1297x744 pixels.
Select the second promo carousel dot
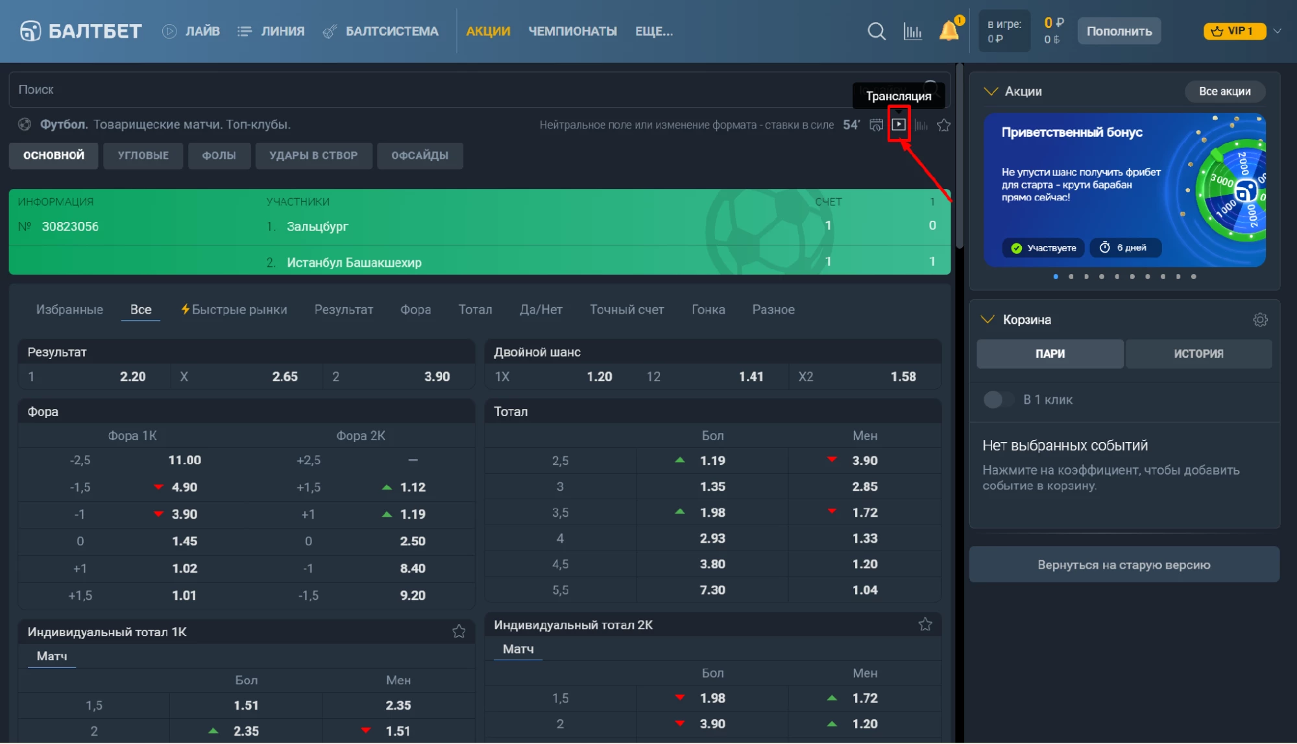(x=1071, y=277)
